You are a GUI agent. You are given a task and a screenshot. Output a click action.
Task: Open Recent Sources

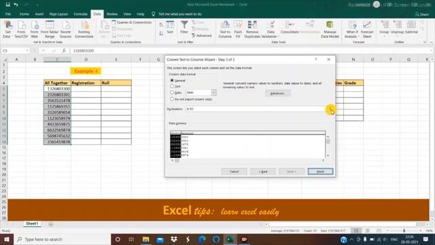65,29
